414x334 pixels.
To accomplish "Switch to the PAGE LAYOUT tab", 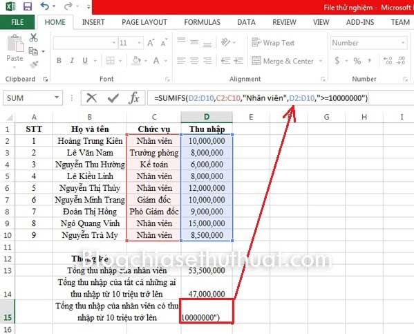I will [x=144, y=22].
